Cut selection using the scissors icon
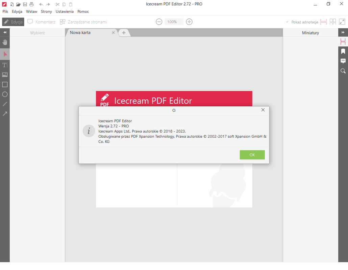This screenshot has width=348, height=270. (x=57, y=4)
